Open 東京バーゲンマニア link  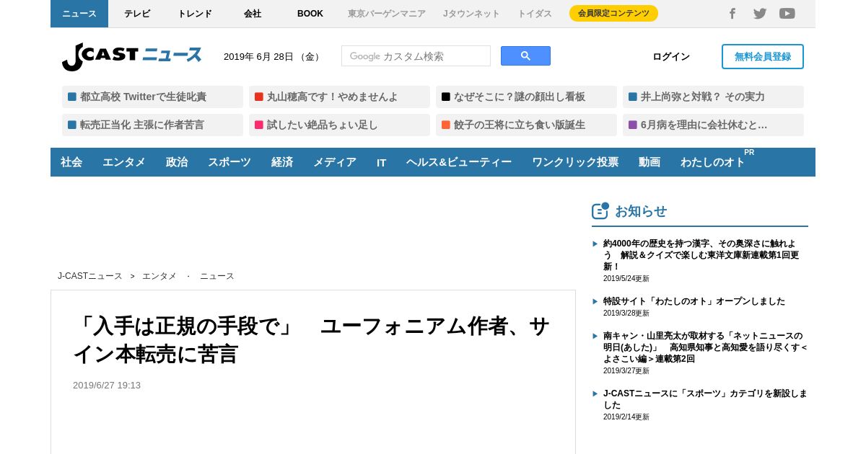tap(387, 14)
